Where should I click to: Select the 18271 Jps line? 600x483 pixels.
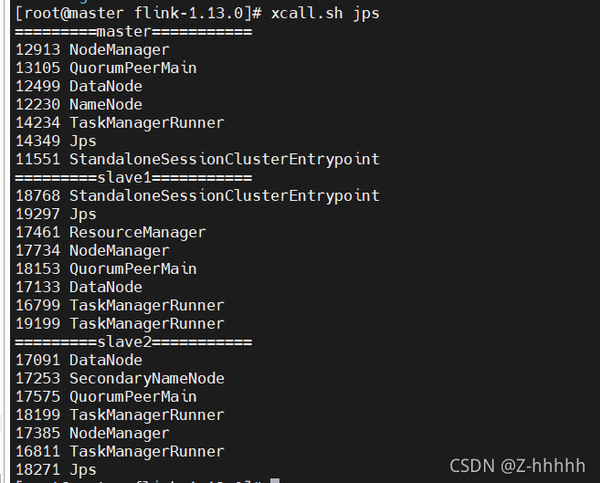(56, 470)
